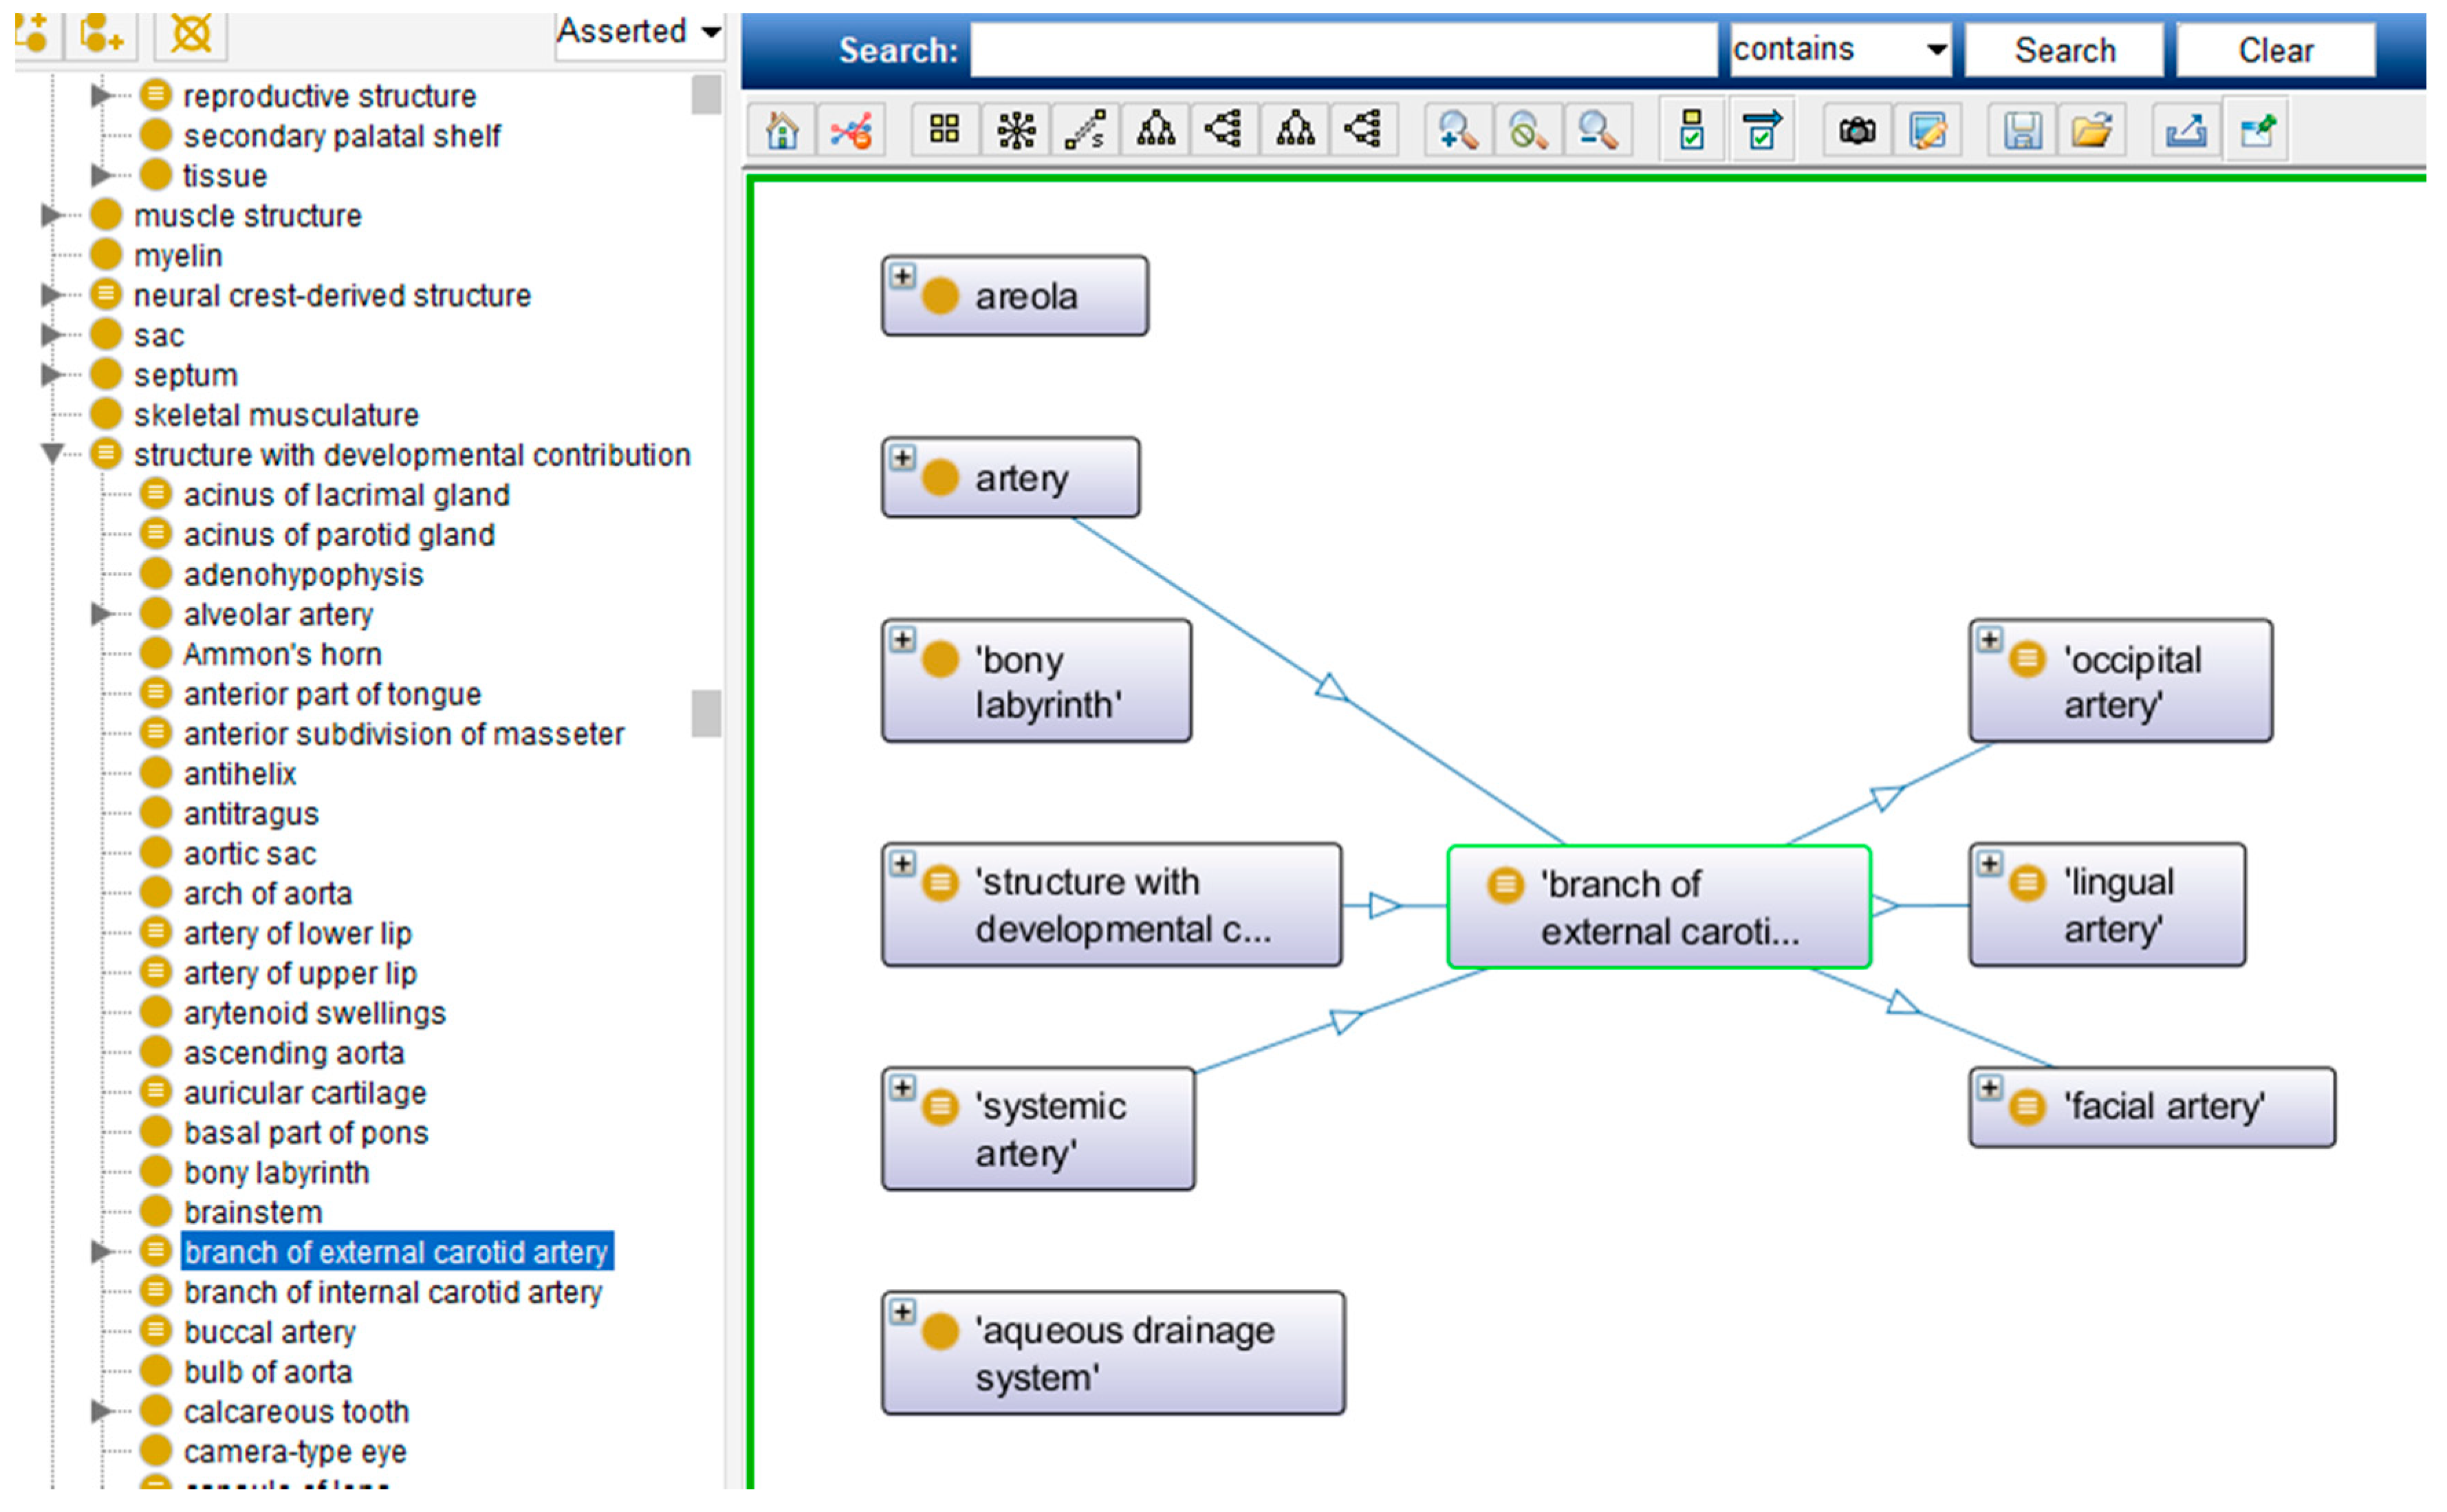Click the clear graph edges icon
Image resolution: width=2447 pixels, height=1512 pixels.
[x=851, y=131]
